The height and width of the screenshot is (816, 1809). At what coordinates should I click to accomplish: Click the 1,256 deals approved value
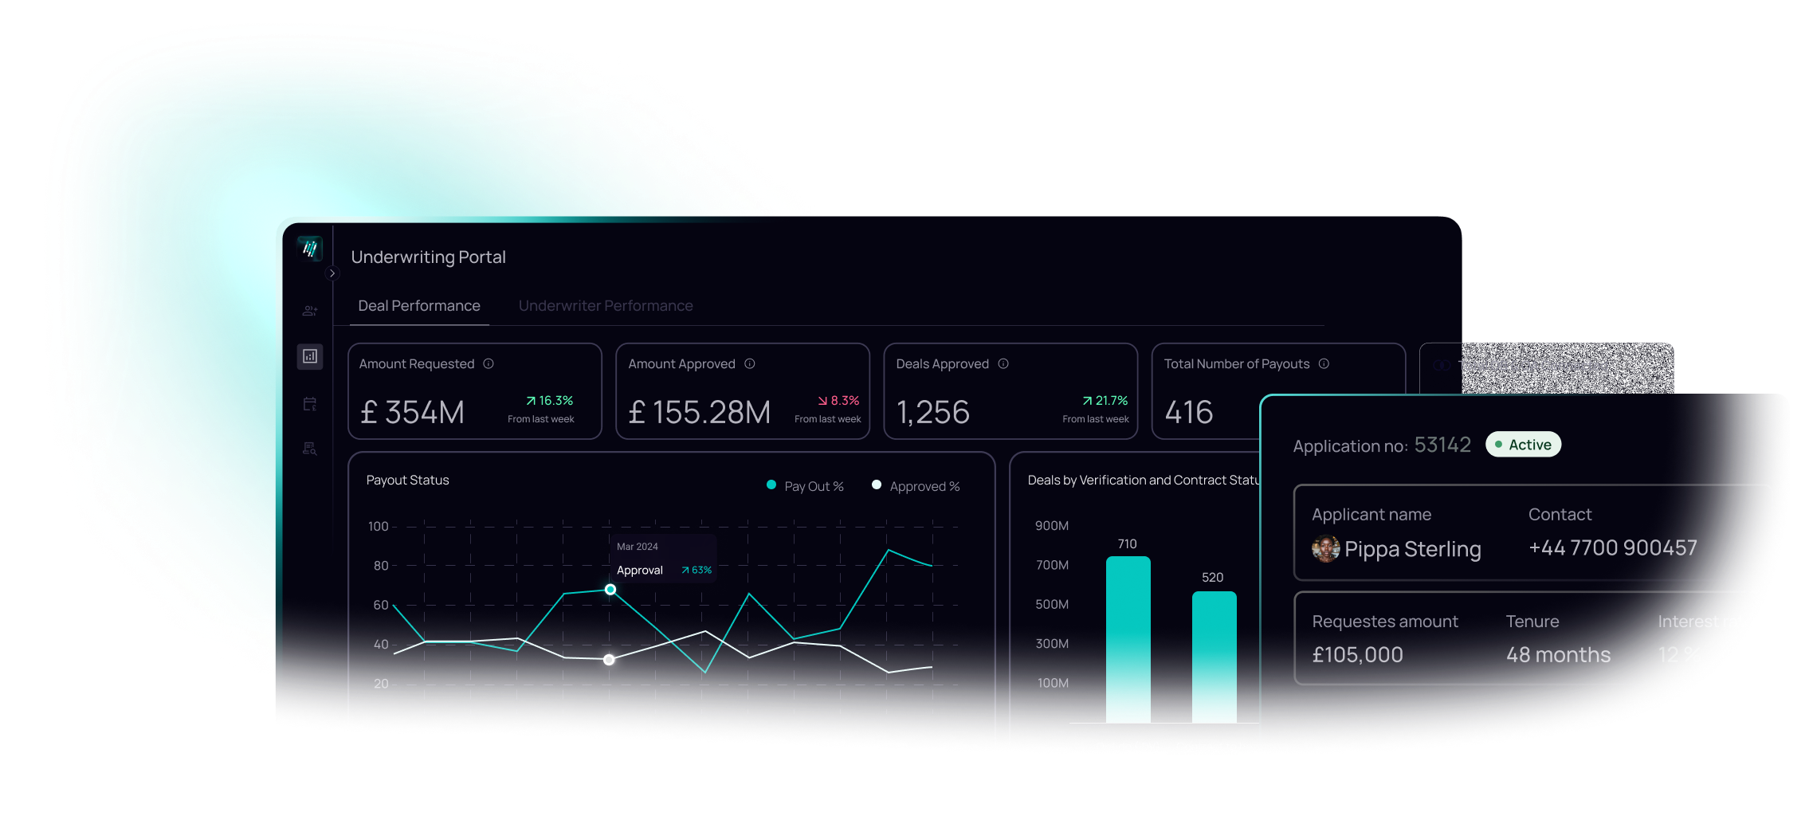pos(932,413)
